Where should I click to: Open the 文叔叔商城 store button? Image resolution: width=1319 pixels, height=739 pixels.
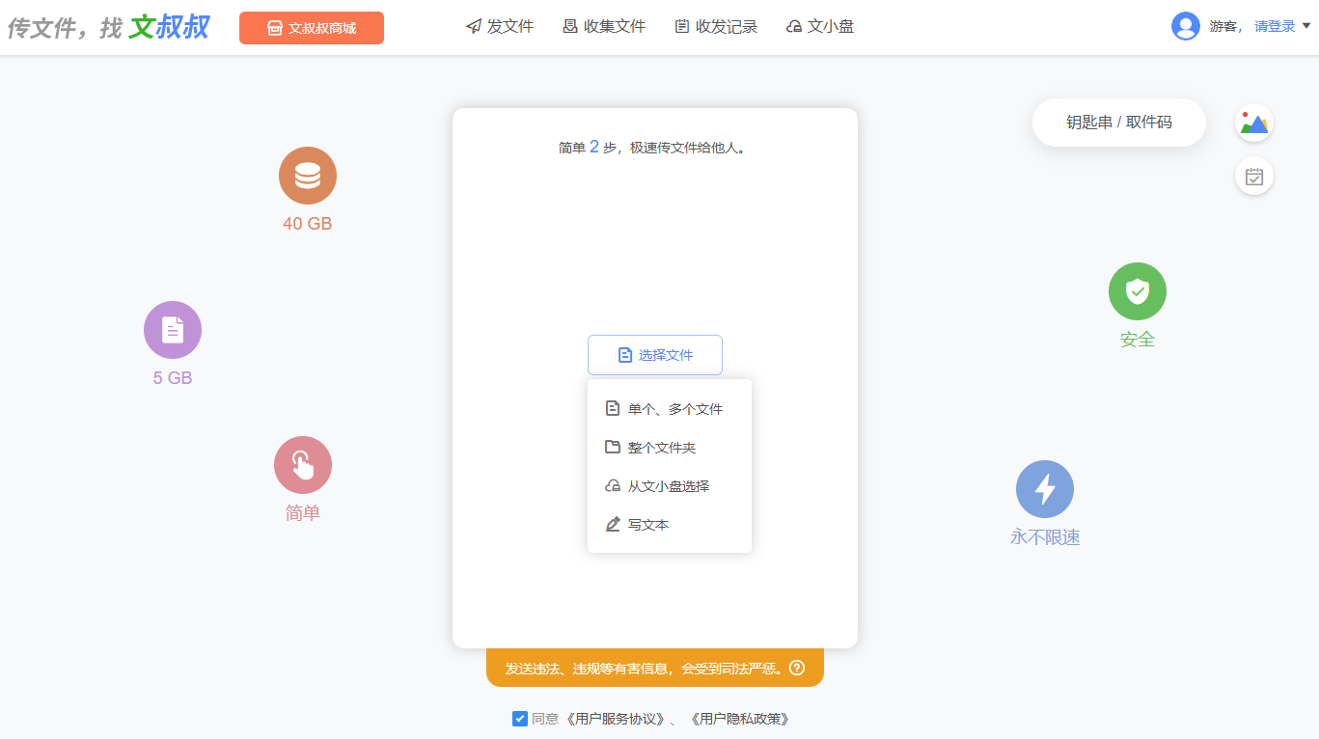tap(312, 28)
